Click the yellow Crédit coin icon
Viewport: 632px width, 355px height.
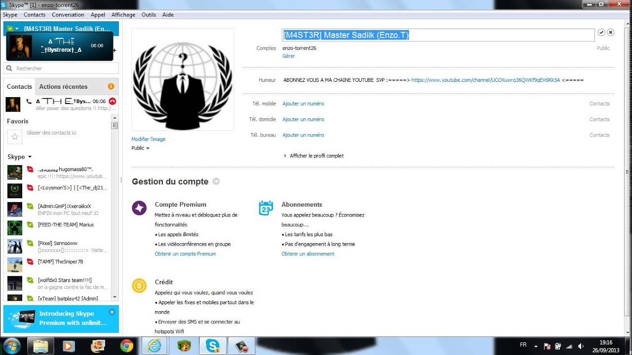139,285
